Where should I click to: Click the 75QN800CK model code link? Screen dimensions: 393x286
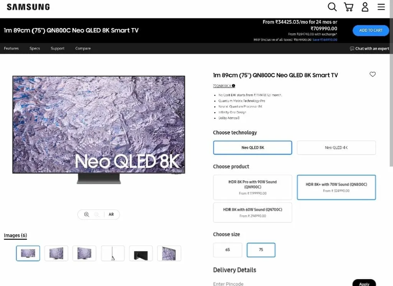coord(222,86)
